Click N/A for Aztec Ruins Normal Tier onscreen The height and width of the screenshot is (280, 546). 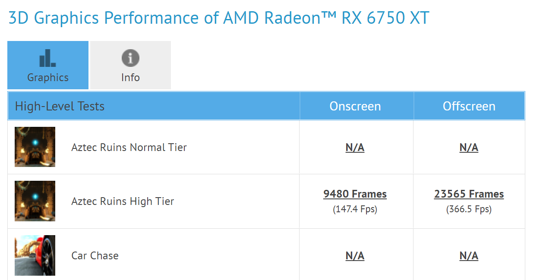tap(355, 147)
